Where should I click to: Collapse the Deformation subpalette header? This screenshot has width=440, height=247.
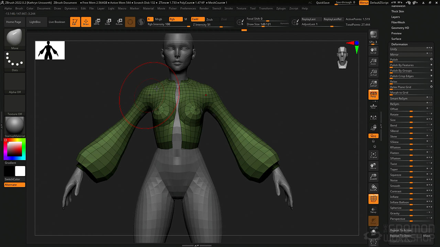click(x=399, y=44)
